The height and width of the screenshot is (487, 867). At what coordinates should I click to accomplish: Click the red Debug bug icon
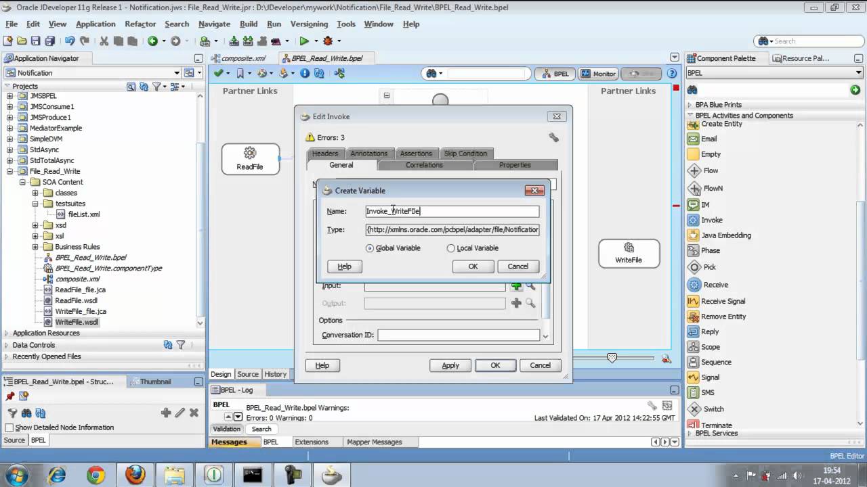[328, 41]
